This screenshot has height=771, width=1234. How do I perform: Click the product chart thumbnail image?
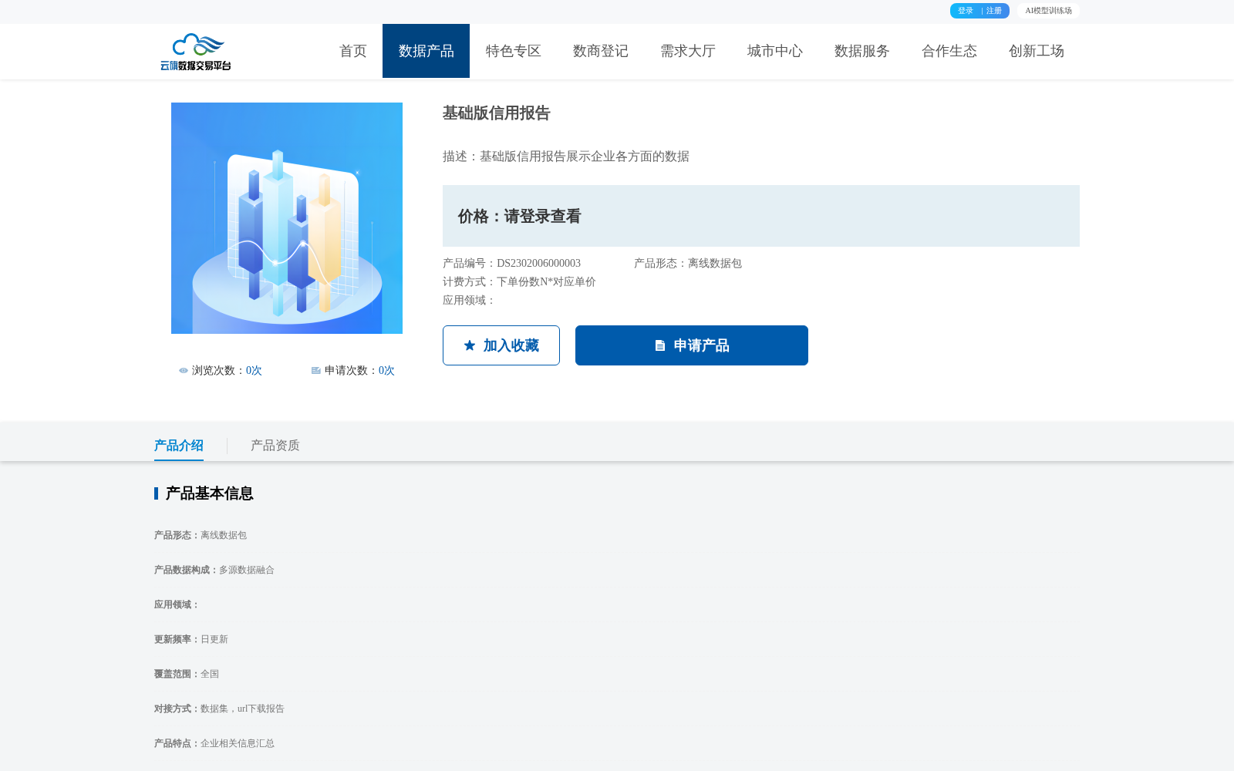click(x=287, y=218)
